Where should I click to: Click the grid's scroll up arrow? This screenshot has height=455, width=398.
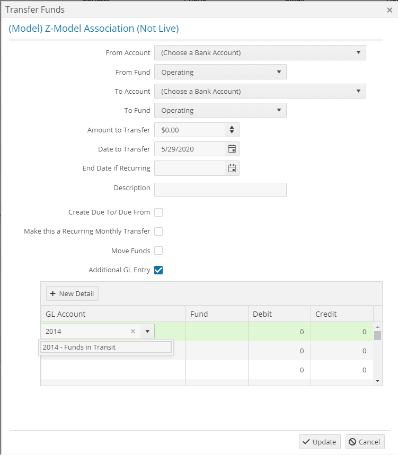click(x=378, y=327)
